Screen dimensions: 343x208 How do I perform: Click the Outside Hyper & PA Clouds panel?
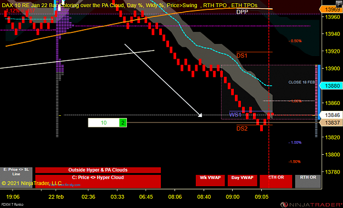[98, 170]
